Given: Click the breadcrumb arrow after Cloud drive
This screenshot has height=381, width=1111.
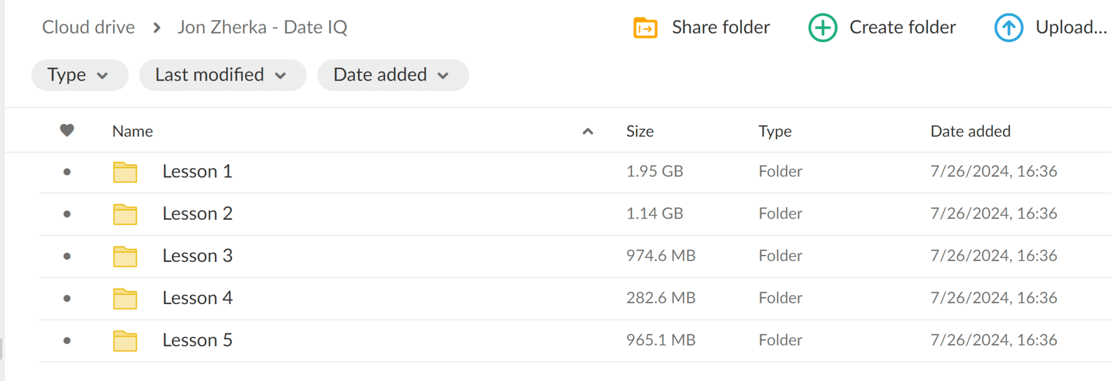Looking at the screenshot, I should coord(157,28).
